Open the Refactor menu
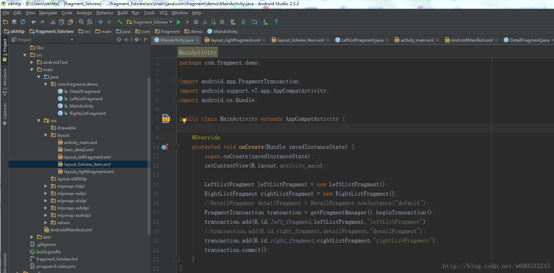 click(x=105, y=13)
